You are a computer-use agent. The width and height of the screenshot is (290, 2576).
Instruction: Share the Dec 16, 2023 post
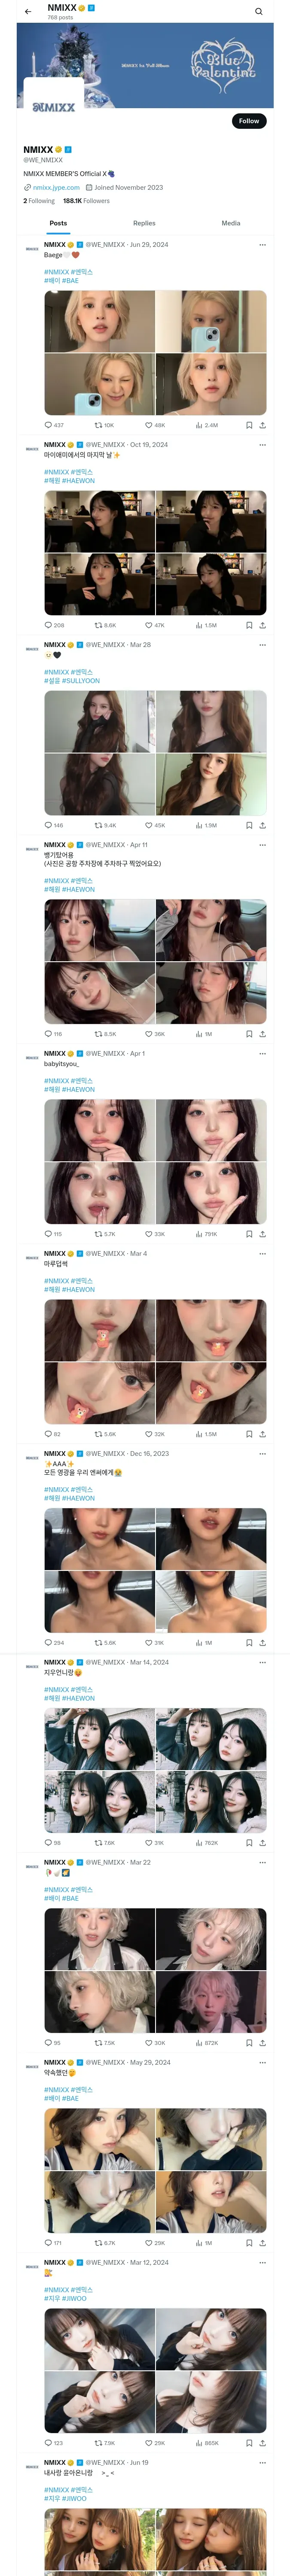pos(262,1642)
